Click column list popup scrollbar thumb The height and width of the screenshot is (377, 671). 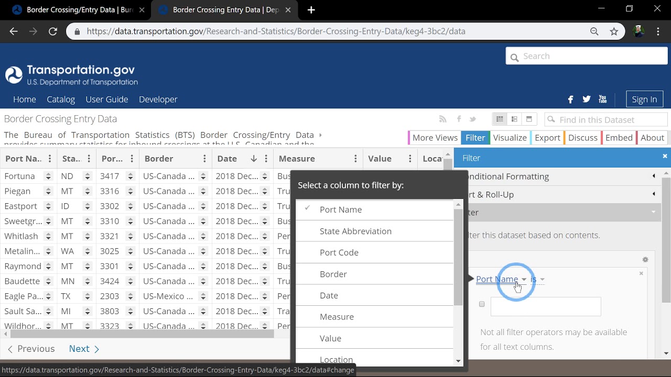[x=458, y=257]
